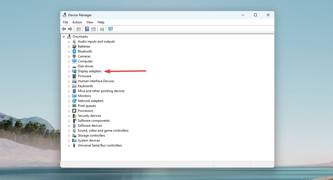Expand the Network adapters category
Screen dimensions: 333x180
pos(69,101)
